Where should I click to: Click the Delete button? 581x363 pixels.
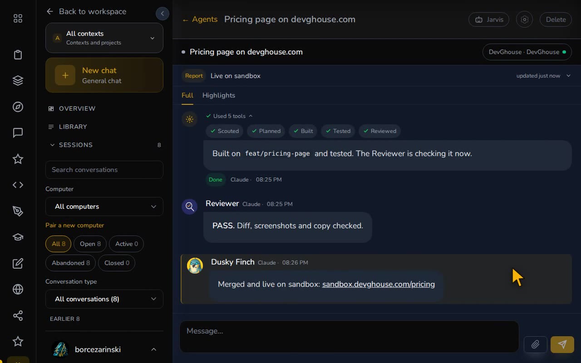pyautogui.click(x=556, y=20)
